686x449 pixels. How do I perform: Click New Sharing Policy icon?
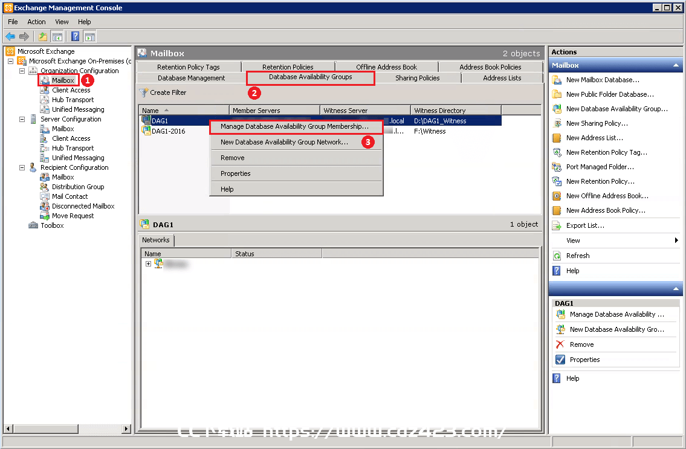[x=557, y=123]
